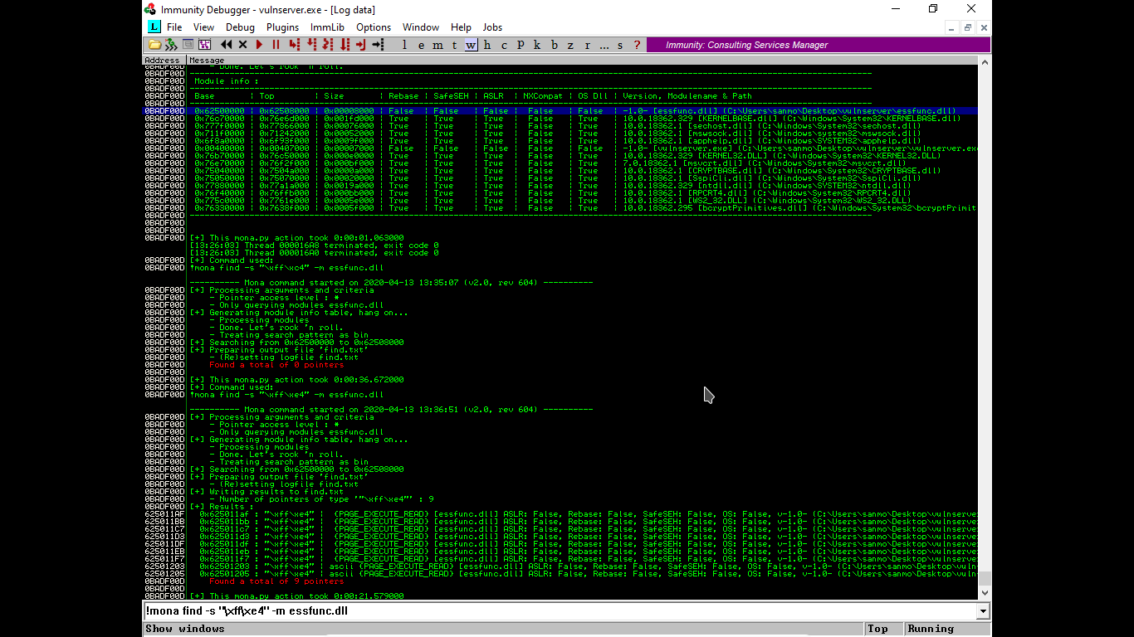Click the 'Running' status indicator

pos(947,629)
